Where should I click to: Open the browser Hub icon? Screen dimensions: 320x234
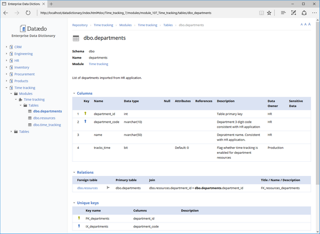click(x=283, y=13)
